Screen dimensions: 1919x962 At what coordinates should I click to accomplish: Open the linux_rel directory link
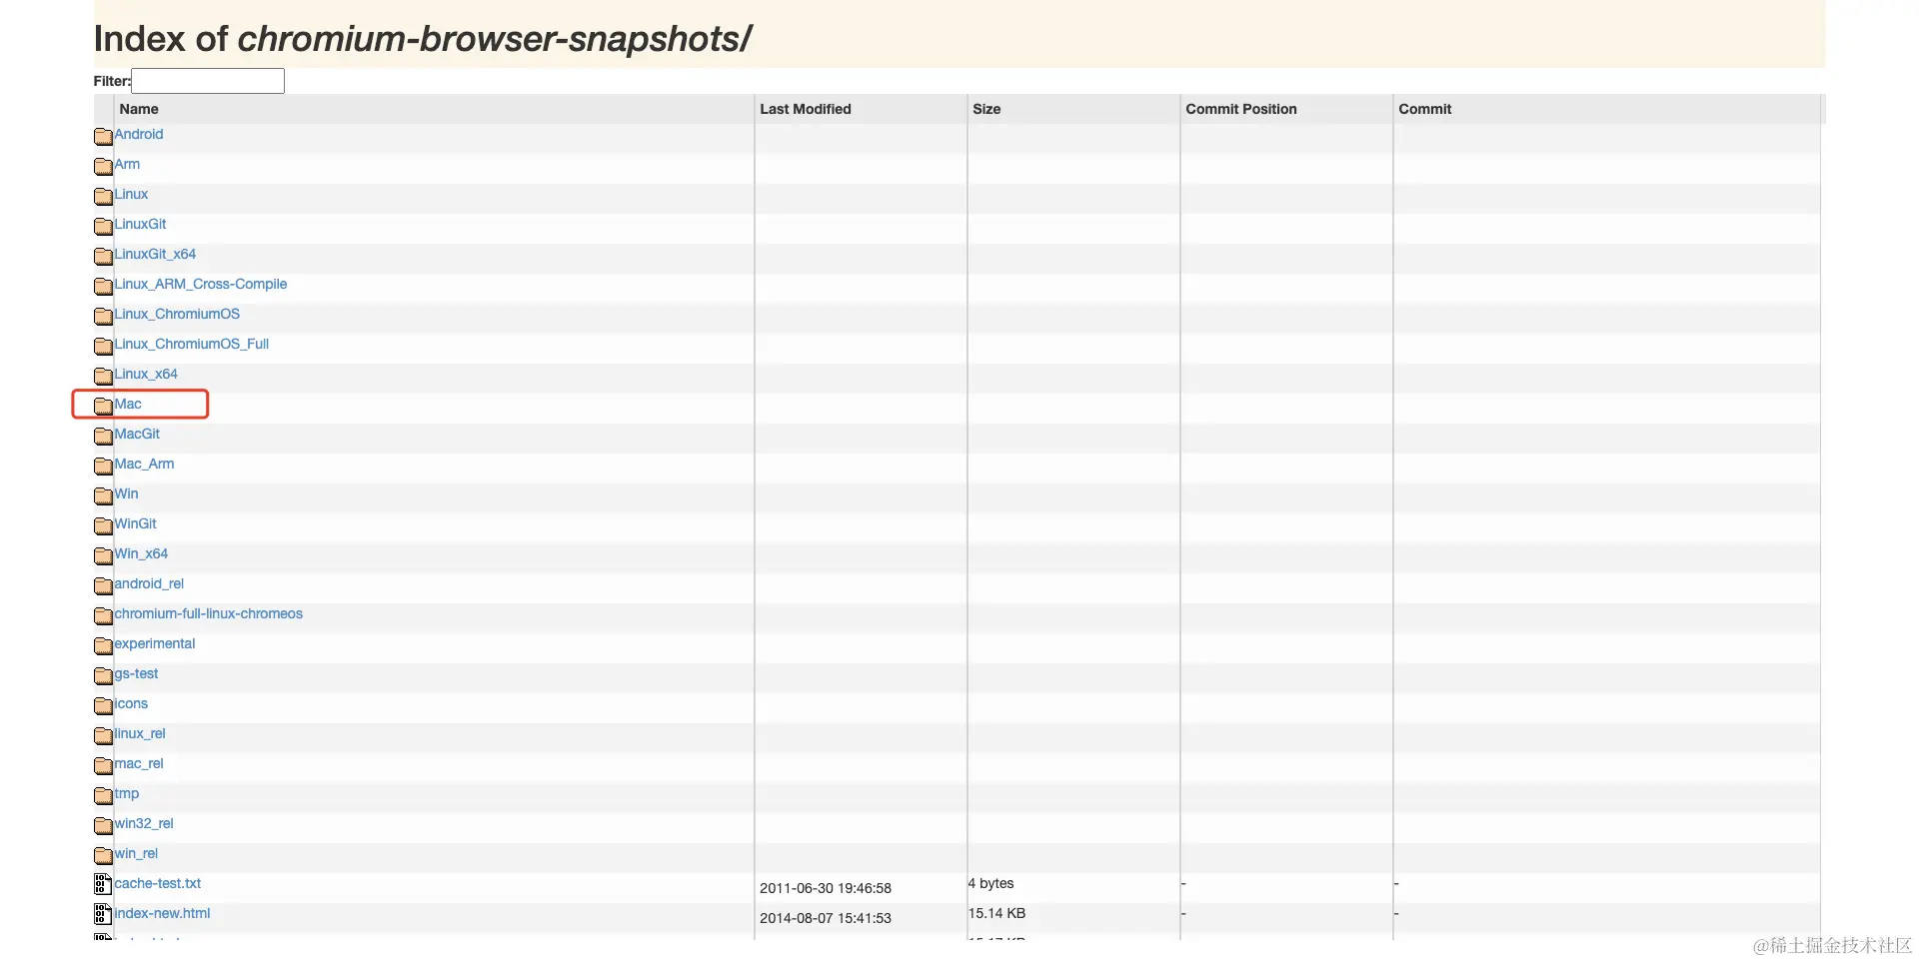tap(140, 733)
